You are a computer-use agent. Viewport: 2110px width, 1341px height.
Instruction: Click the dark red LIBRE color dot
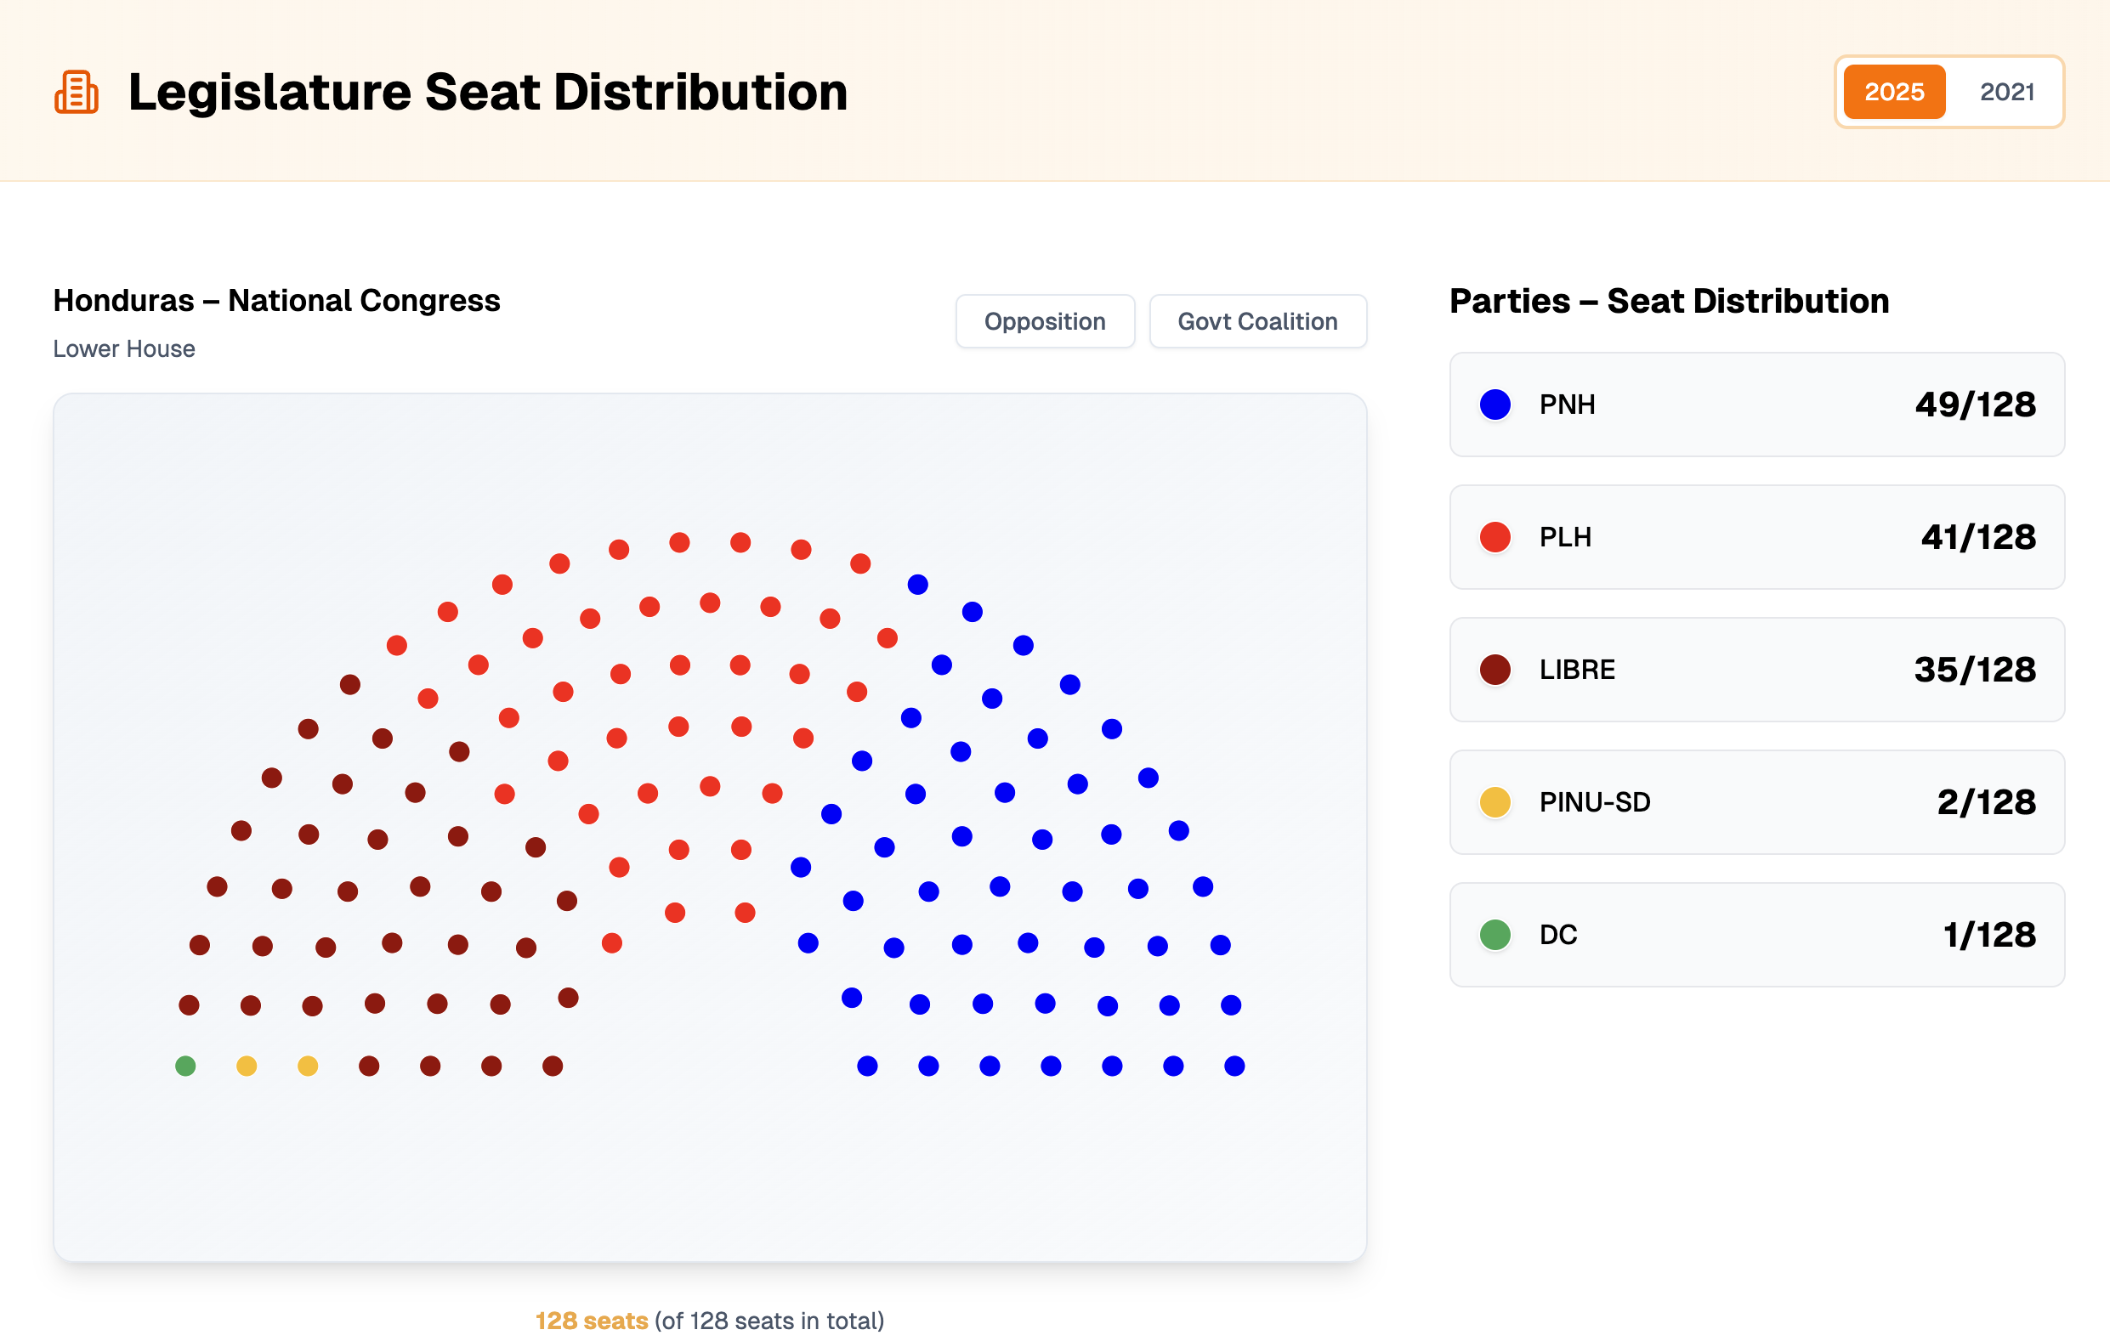tap(1495, 669)
